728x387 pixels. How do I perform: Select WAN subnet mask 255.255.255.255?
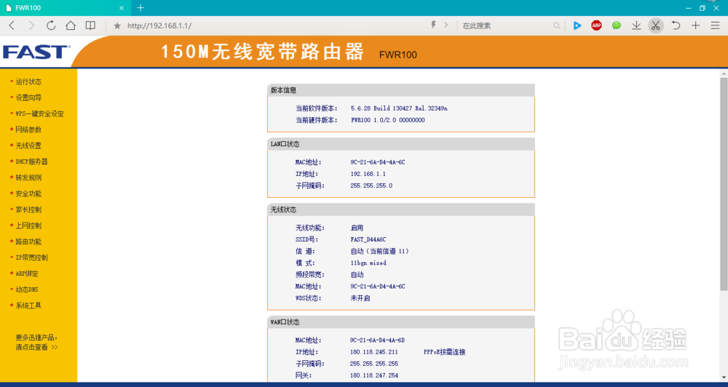373,363
